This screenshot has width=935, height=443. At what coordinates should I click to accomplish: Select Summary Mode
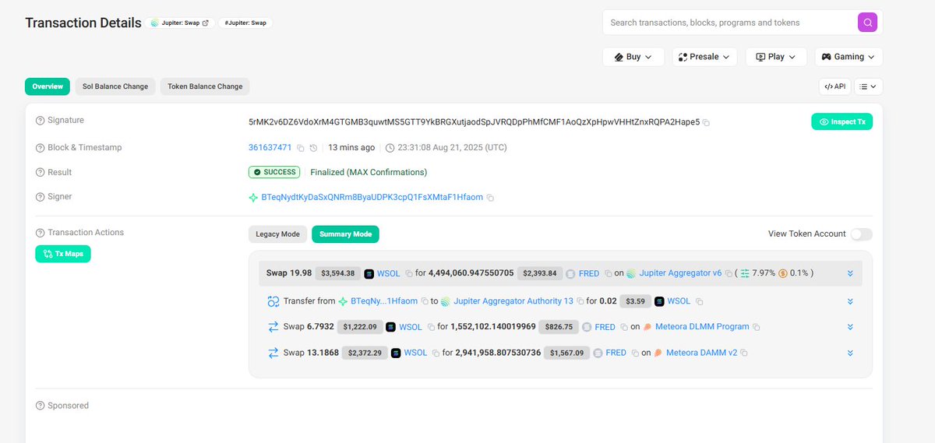[x=345, y=234]
